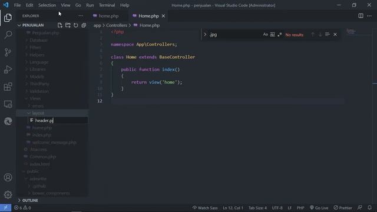Toggle Watch Sass in status bar

205,208
